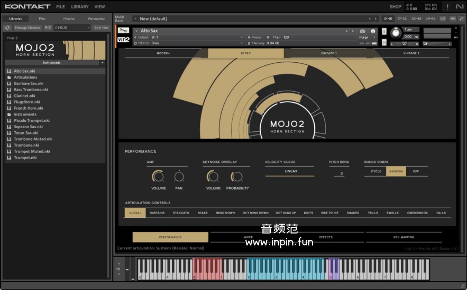The height and width of the screenshot is (290, 467).
Task: Open the Linear velocity curve selector
Action: (x=290, y=171)
